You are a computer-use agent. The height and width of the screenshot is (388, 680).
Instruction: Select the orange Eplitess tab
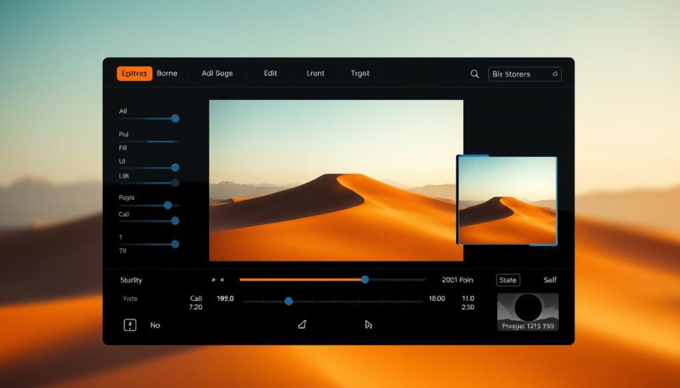[x=134, y=74]
